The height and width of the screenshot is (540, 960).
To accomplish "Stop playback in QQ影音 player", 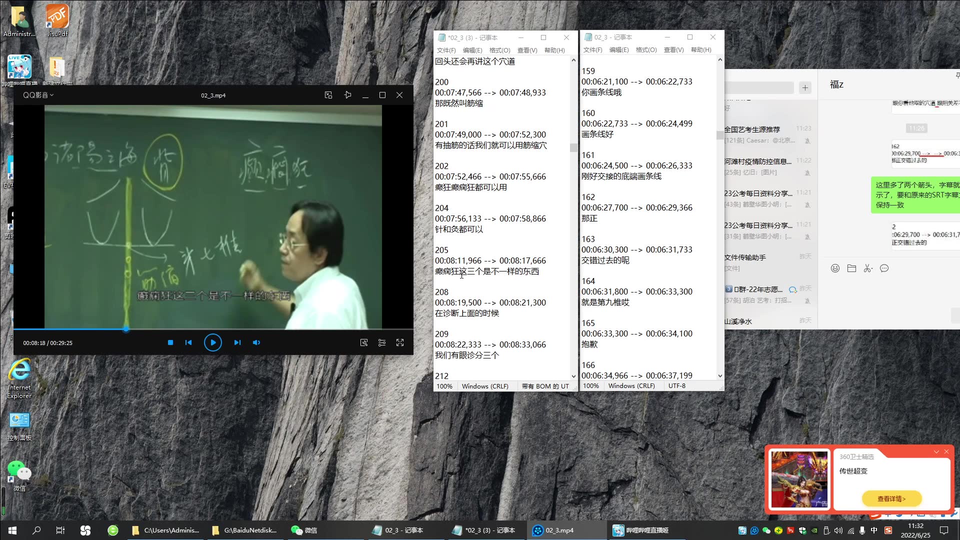I will 170,342.
